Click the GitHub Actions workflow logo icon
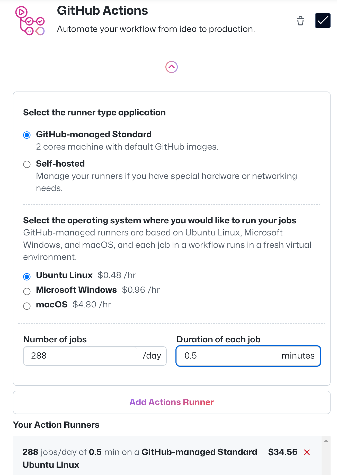337x475 pixels. pyautogui.click(x=30, y=21)
